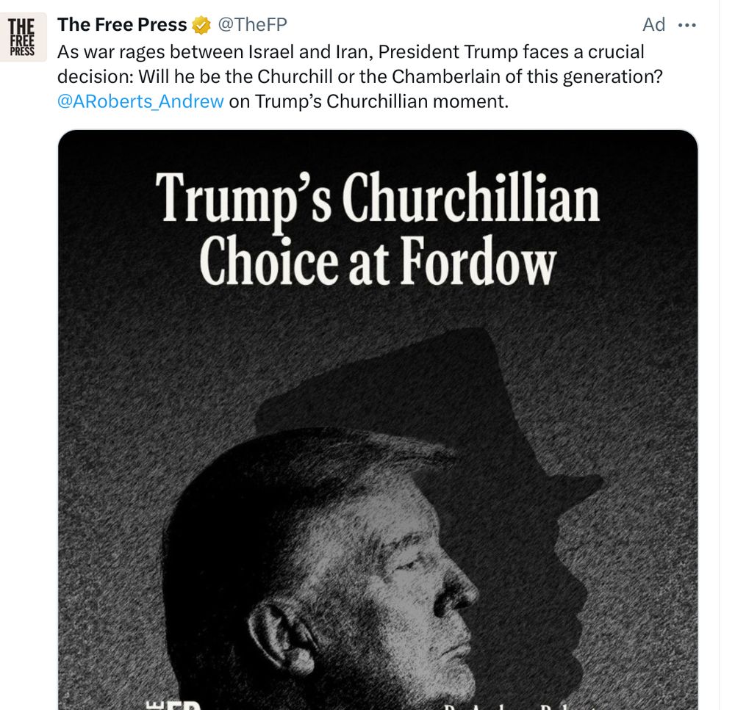Click The Free Press profile avatar
This screenshot has height=710, width=735.
(21, 37)
